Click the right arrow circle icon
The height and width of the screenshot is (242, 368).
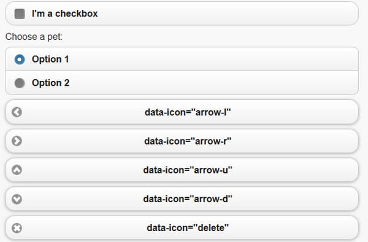coord(17,141)
